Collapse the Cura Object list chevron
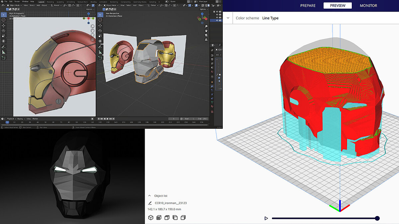399x224 pixels. (150, 196)
